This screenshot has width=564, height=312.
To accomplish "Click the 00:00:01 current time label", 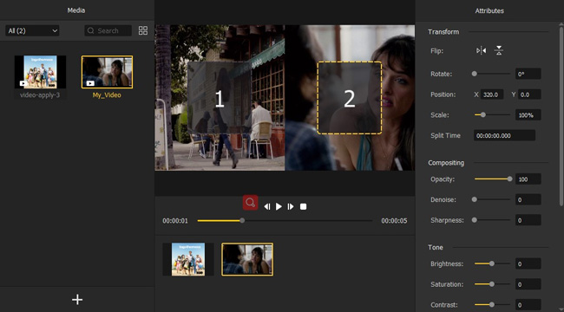I will pos(175,221).
